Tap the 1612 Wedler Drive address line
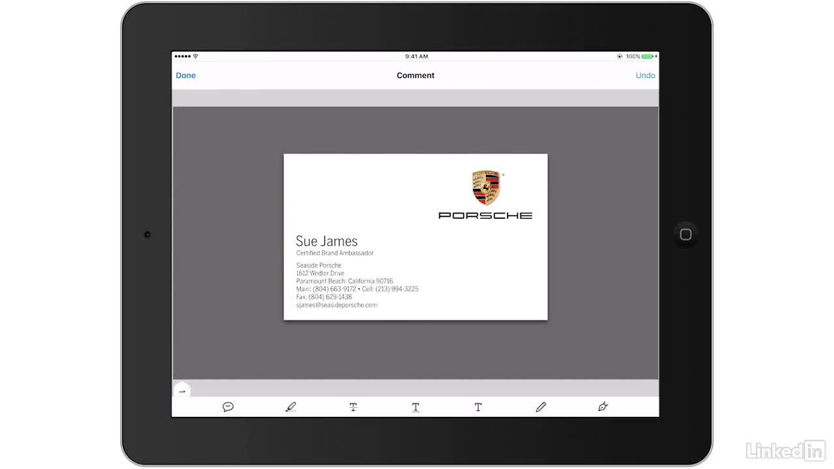The image size is (834, 469). 320,274
